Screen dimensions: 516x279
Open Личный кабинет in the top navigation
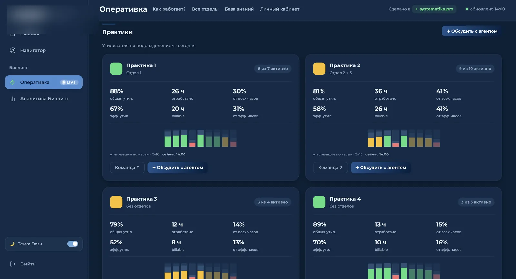[x=280, y=9]
